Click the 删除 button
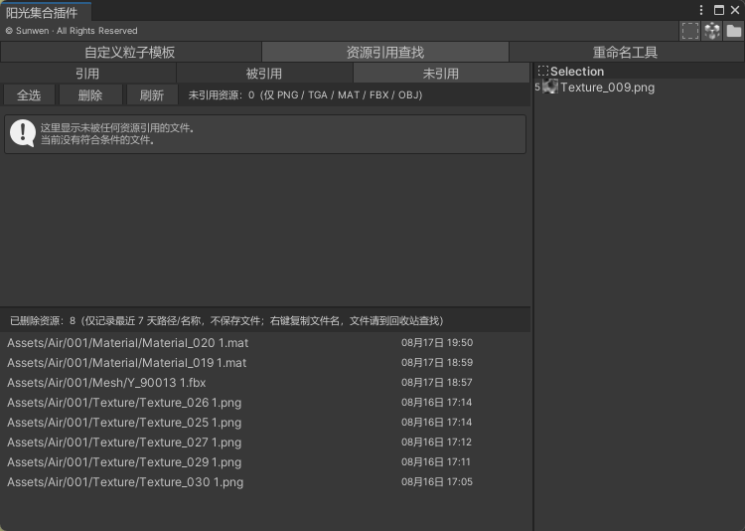 (x=90, y=95)
